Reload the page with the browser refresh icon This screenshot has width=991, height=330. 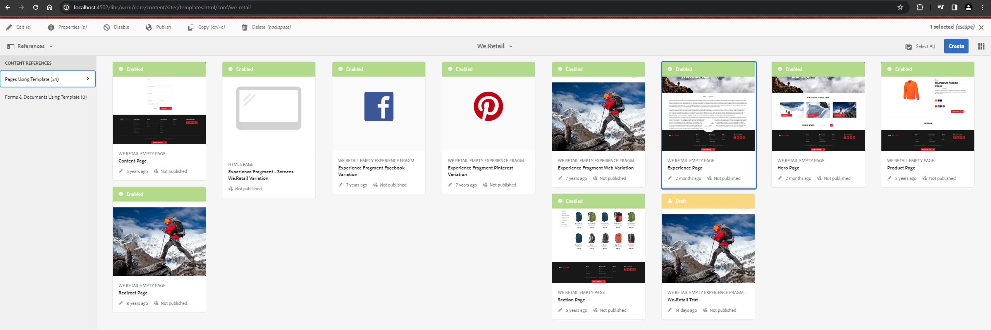pos(36,7)
